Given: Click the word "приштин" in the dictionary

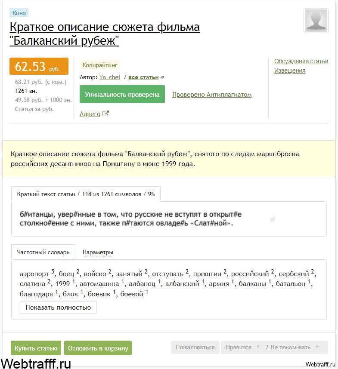Looking at the screenshot, I should [x=207, y=274].
